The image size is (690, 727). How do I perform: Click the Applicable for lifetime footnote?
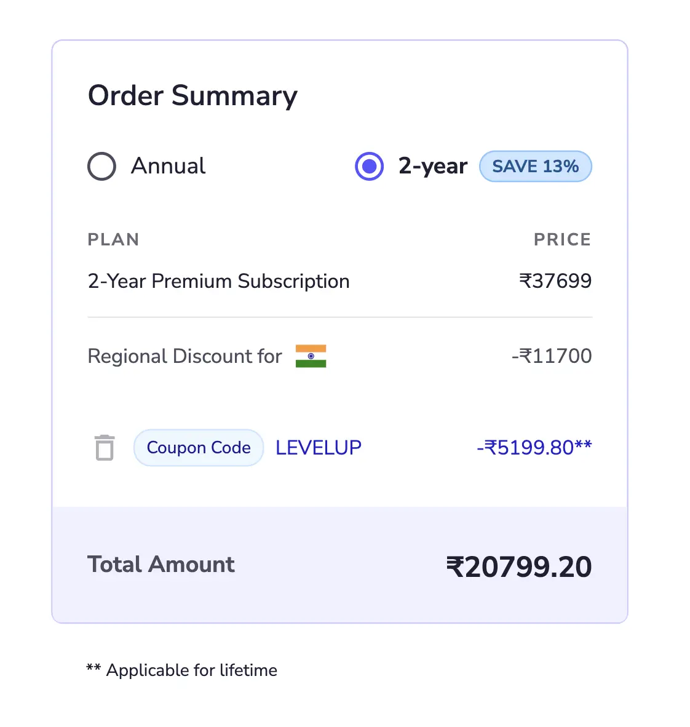coord(182,670)
